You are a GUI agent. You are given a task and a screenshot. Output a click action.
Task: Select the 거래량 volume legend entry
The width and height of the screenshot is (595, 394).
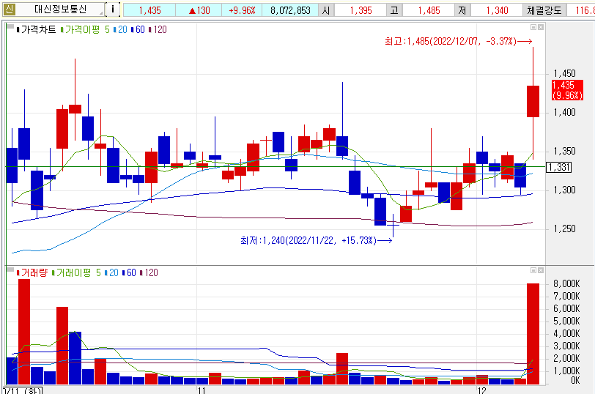click(32, 272)
